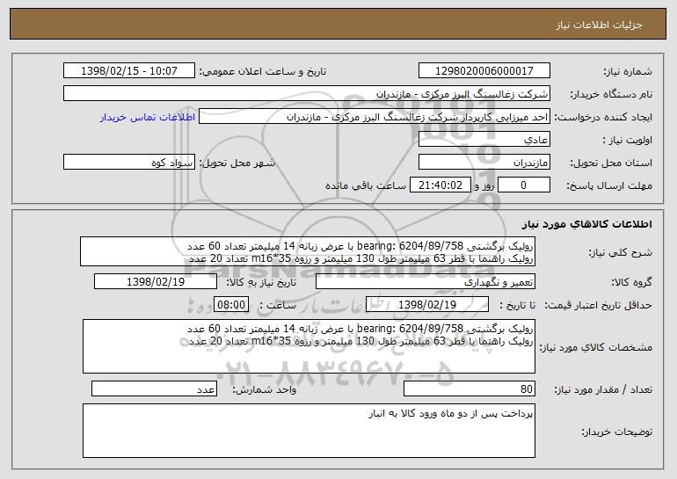Select the goods group field تعمیر و نگهداری

(x=426, y=282)
